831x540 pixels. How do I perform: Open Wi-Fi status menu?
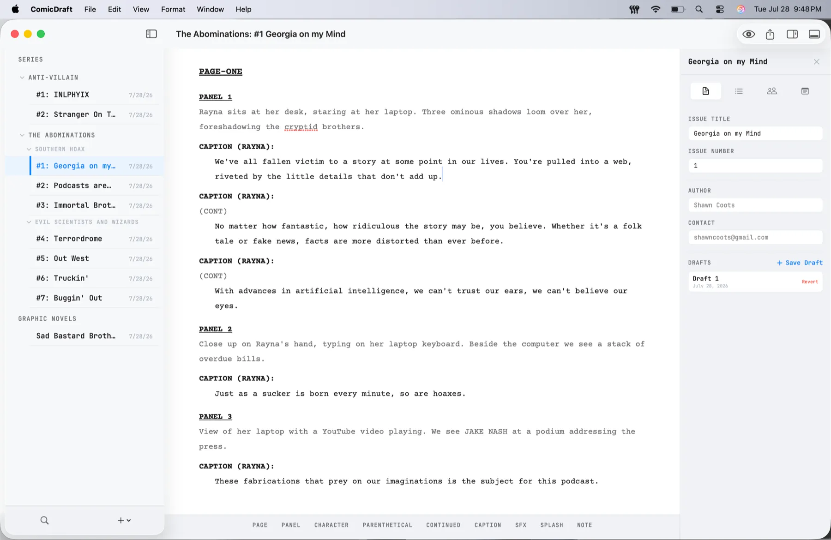pos(656,9)
